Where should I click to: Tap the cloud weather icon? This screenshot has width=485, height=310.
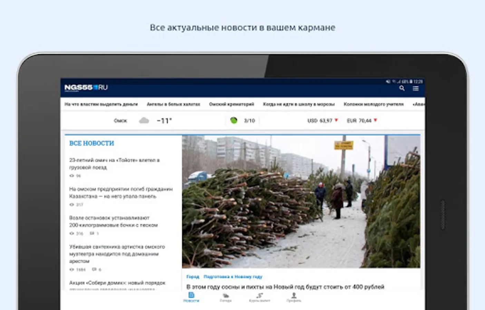pyautogui.click(x=144, y=121)
